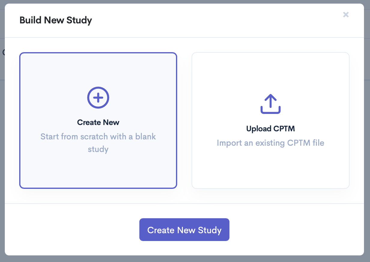Click the word "Study" on the purple button
The image size is (370, 262).
(x=210, y=230)
